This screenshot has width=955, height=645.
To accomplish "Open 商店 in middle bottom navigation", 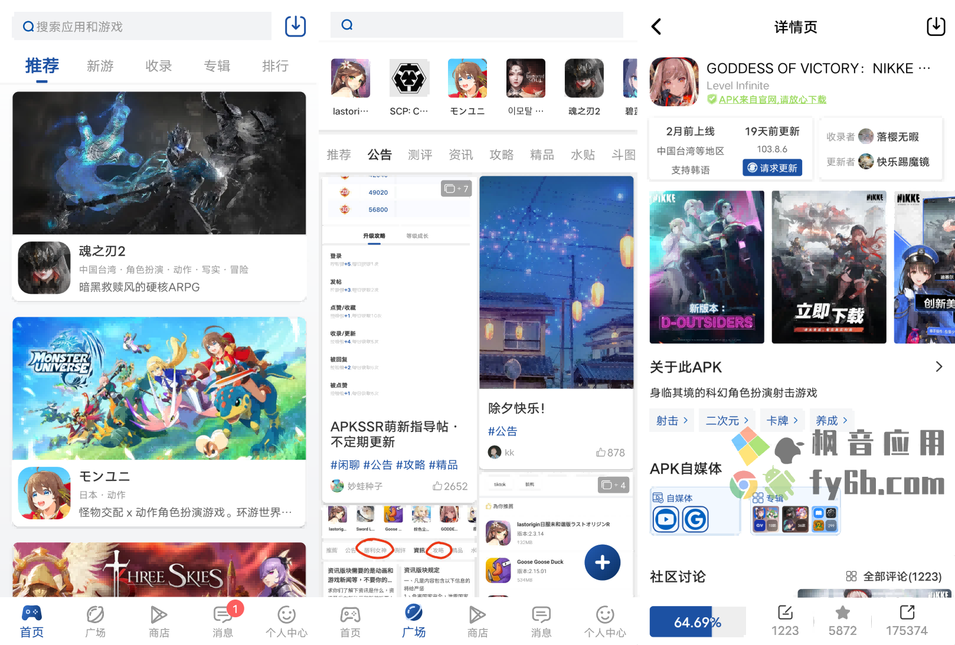I will pos(477,621).
